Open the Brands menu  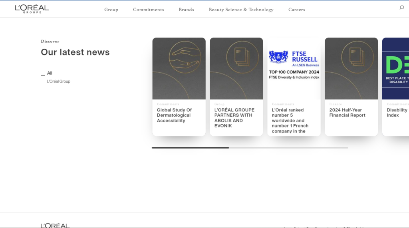[x=186, y=10]
